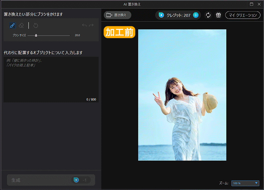Screen dimensions: 264x190
Task: Click the 0 / 800 character counter
Action: click(91, 100)
